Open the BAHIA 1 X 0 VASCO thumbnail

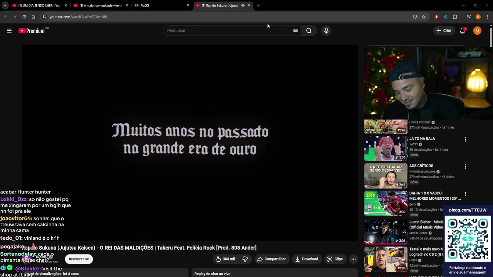[386, 203]
